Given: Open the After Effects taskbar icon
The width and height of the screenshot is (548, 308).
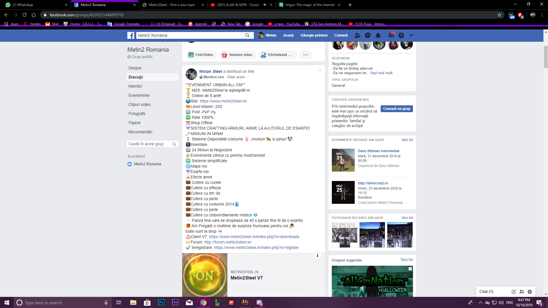Looking at the screenshot, I should pyautogui.click(x=175, y=303).
